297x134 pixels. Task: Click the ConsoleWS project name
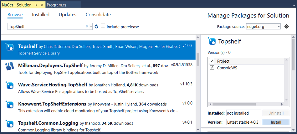click(227, 68)
